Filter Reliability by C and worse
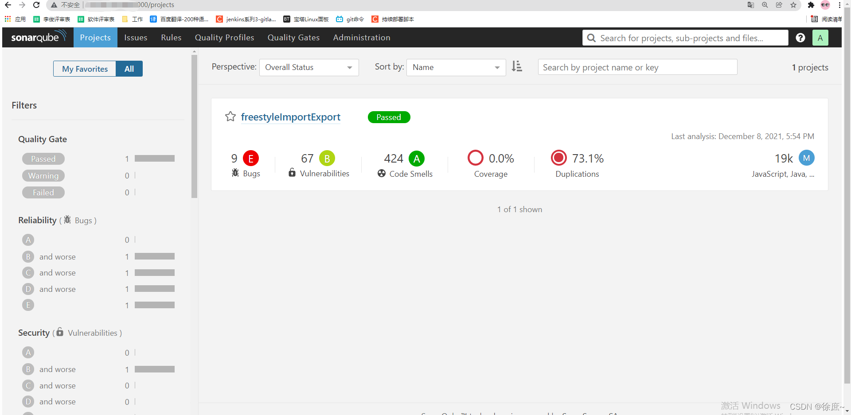The height and width of the screenshot is (415, 851). [49, 272]
